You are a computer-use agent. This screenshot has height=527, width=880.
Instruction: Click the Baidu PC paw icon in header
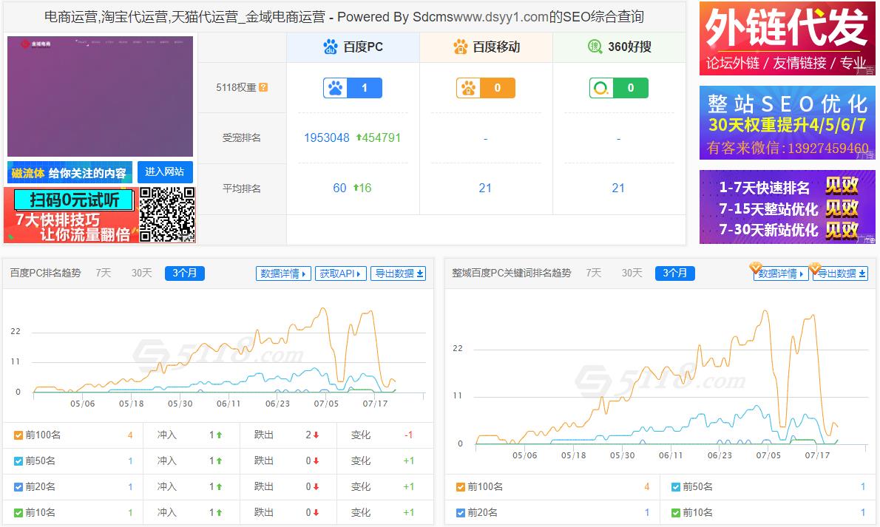[331, 47]
